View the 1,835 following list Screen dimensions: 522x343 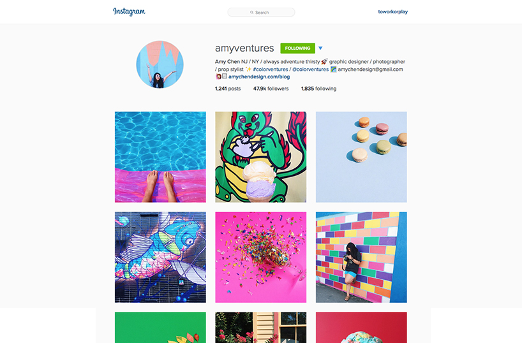(x=318, y=89)
